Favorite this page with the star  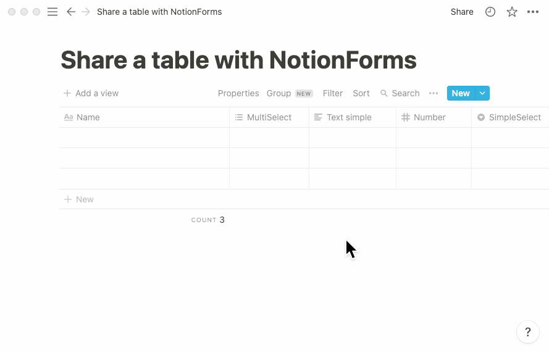pyautogui.click(x=512, y=12)
